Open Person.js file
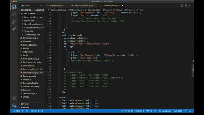This screenshot has width=204, height=115. click(27, 80)
